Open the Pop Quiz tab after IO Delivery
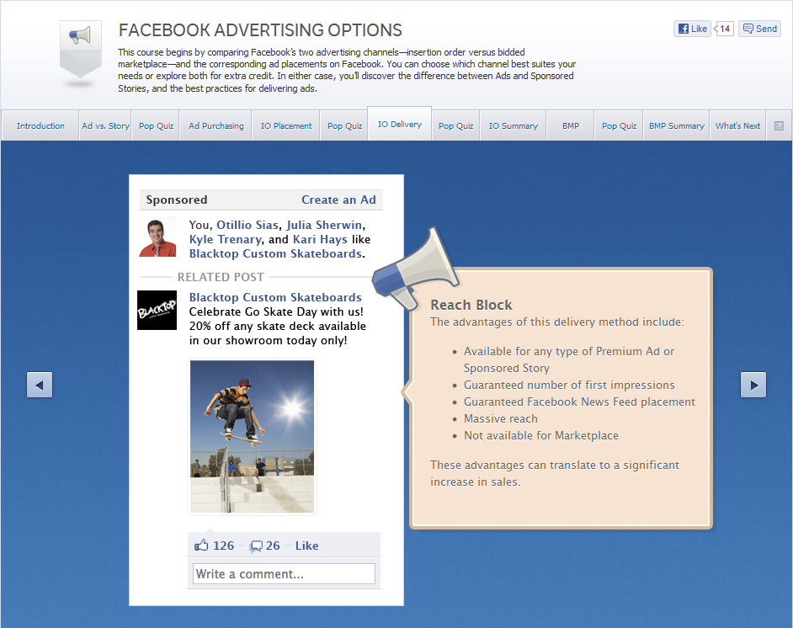This screenshot has height=628, width=793. coord(455,126)
